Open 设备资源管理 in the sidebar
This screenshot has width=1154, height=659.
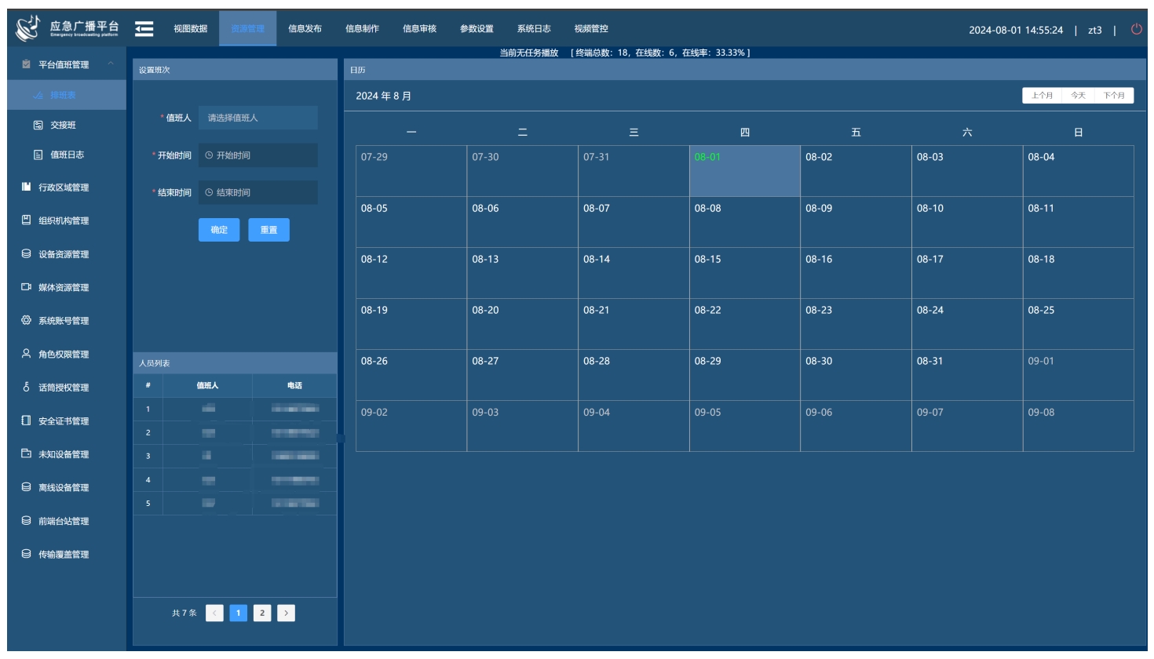pyautogui.click(x=63, y=254)
